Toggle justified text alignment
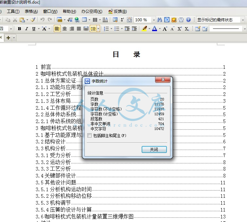 click(79, 29)
